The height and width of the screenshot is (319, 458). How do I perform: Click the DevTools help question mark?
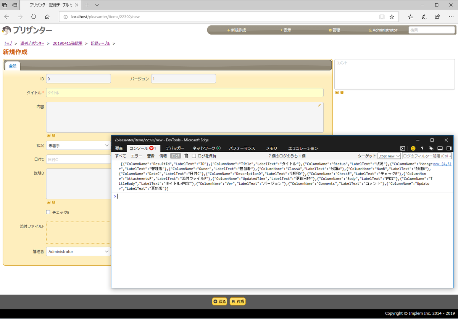coord(422,148)
